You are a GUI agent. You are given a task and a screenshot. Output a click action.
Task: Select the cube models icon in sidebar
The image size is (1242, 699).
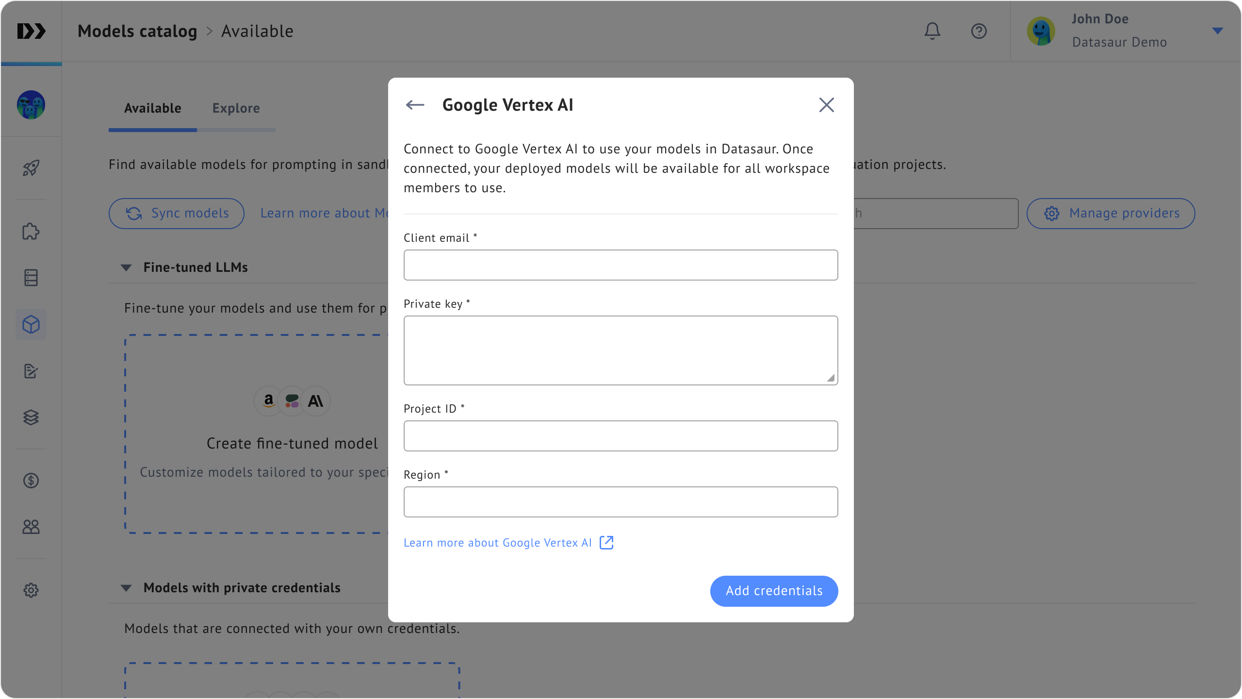coord(31,324)
